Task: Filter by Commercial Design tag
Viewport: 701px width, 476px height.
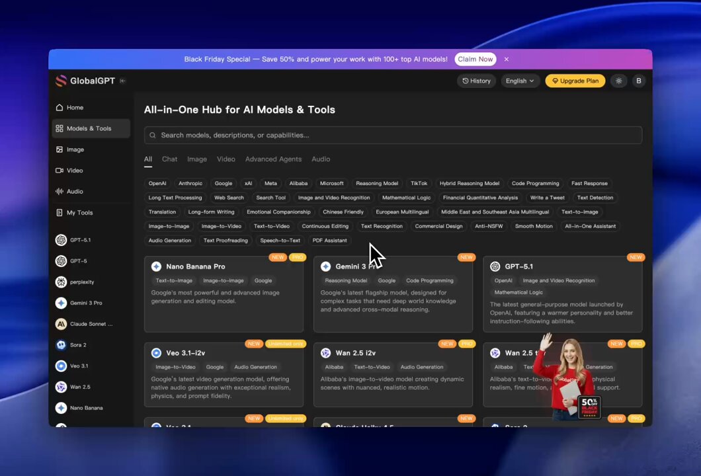Action: pyautogui.click(x=438, y=226)
